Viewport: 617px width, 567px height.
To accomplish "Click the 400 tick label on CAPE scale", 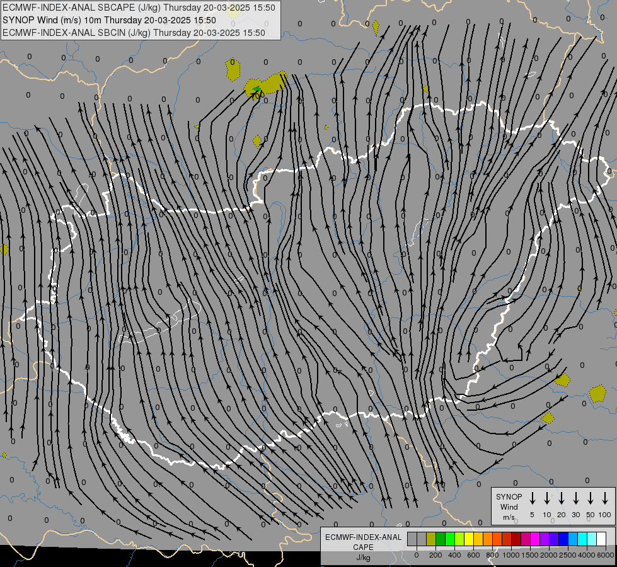I will tap(454, 555).
